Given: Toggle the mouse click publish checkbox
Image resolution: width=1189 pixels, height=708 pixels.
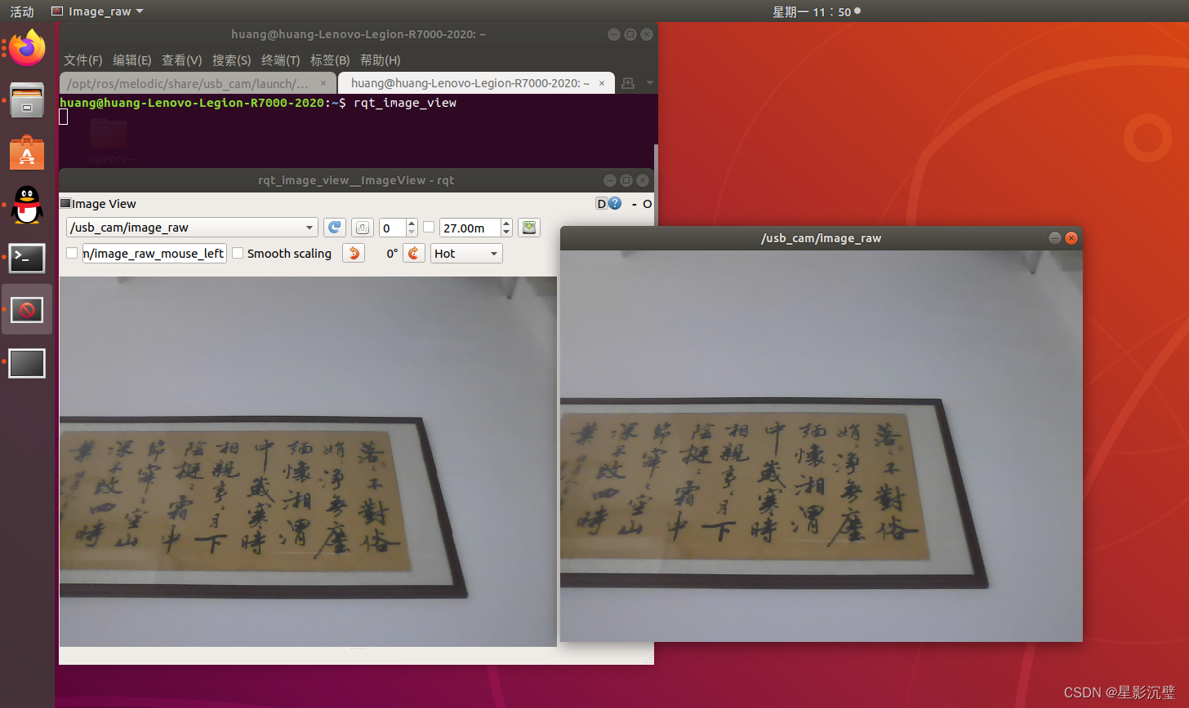Looking at the screenshot, I should point(72,253).
